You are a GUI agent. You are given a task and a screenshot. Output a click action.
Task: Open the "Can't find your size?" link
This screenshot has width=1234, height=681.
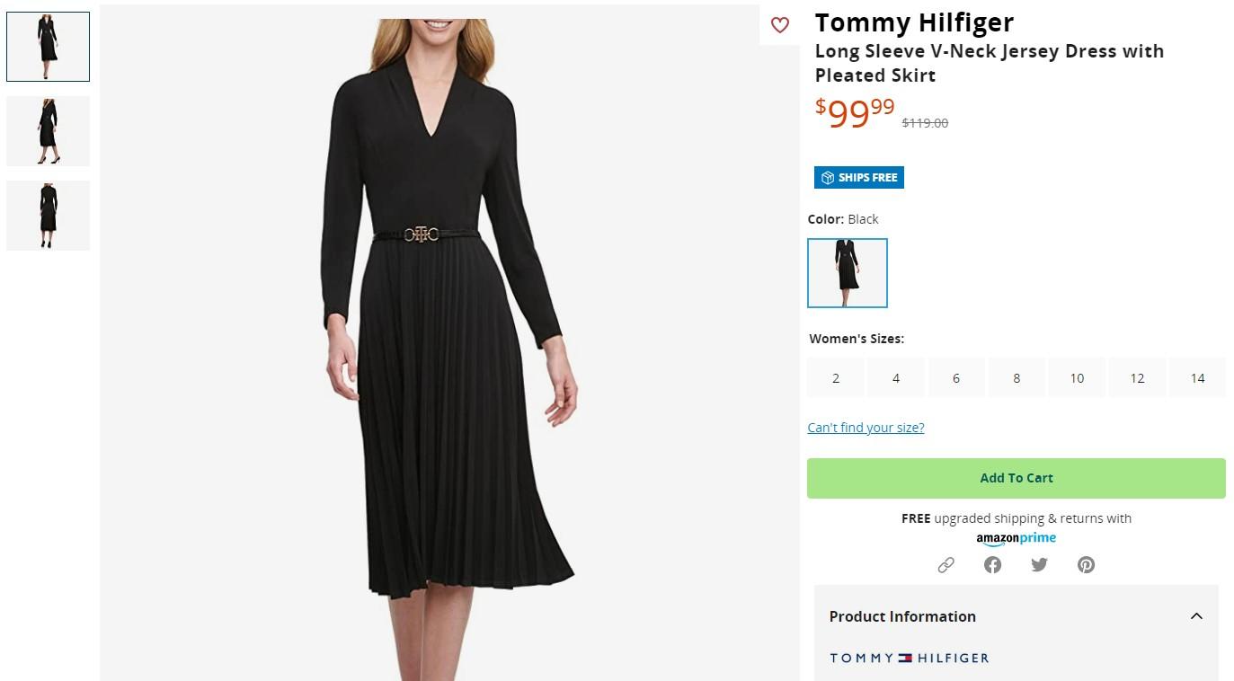pyautogui.click(x=866, y=428)
